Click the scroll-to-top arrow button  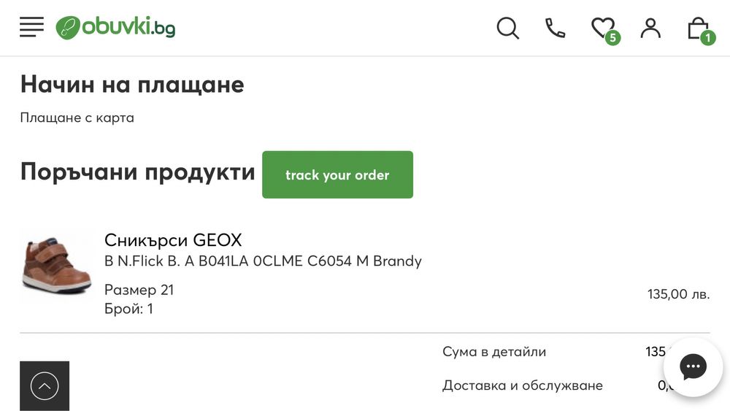click(x=45, y=385)
